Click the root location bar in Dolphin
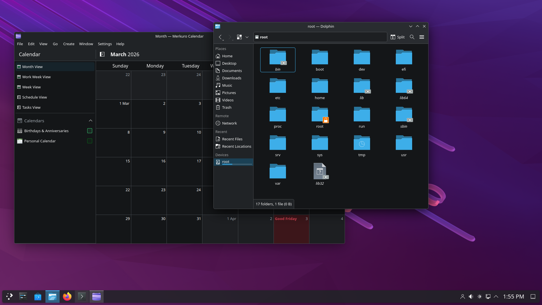The height and width of the screenshot is (305, 542). (320, 37)
